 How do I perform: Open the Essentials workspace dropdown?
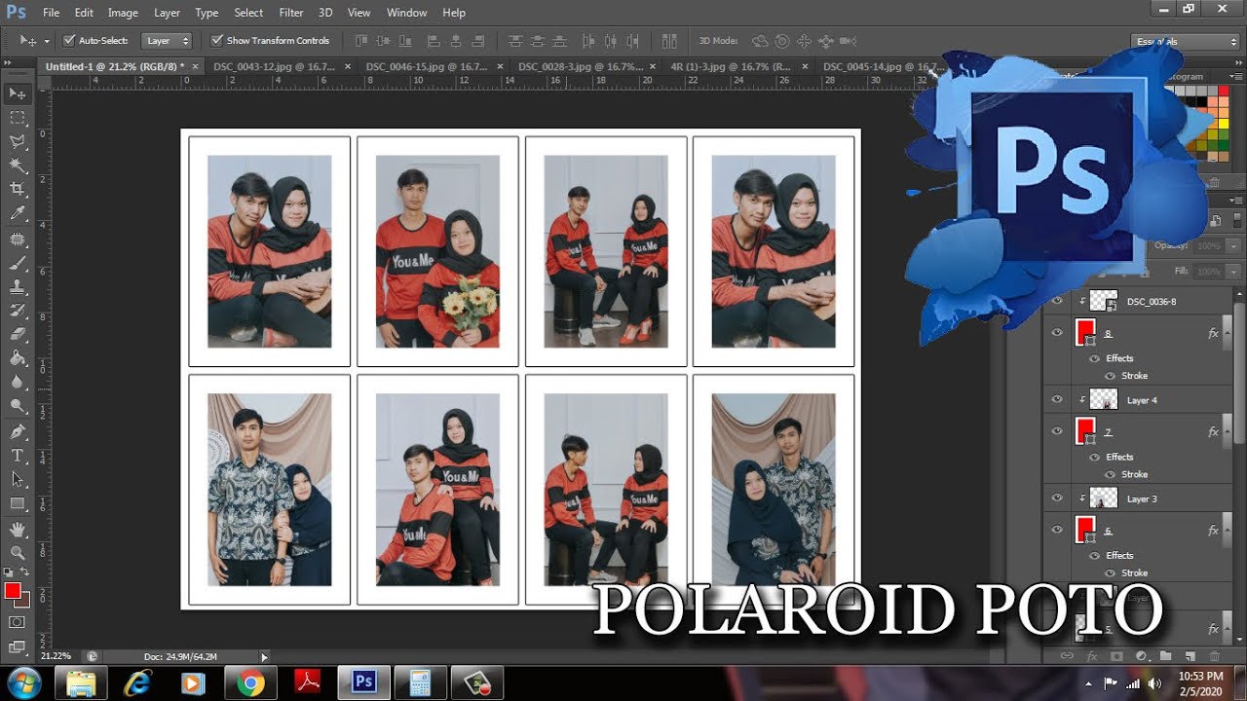pyautogui.click(x=1187, y=41)
